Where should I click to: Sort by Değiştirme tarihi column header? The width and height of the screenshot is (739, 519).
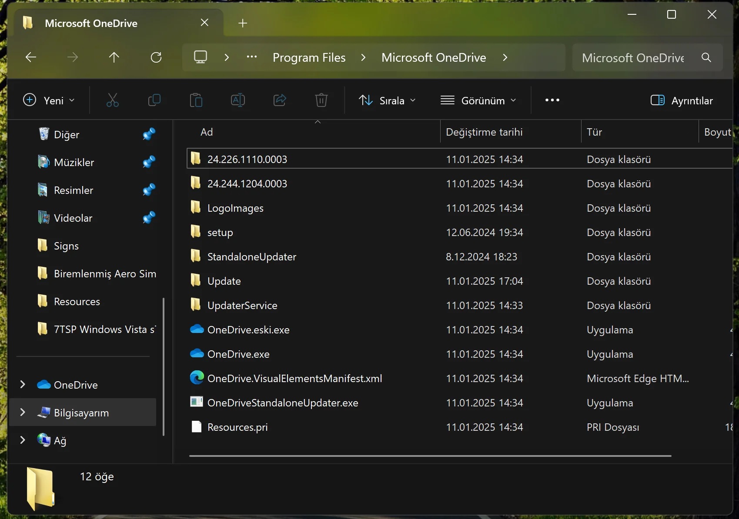pos(511,132)
